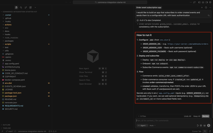Start a new chat with plus icon
Image resolution: width=213 pixels, height=133 pixels.
(x=202, y=7)
